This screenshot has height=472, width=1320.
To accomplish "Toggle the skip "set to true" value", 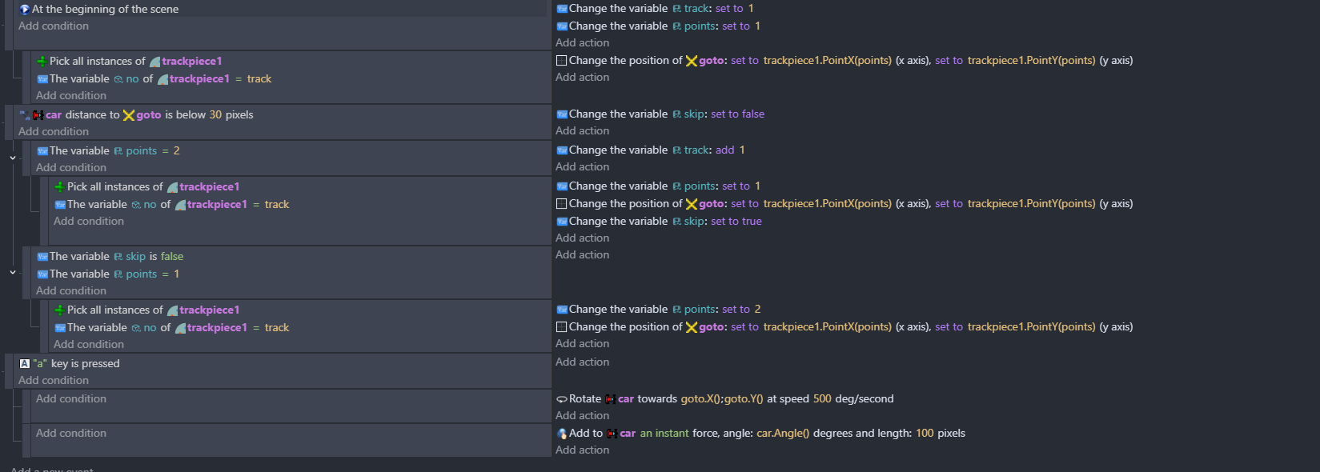I will click(736, 222).
